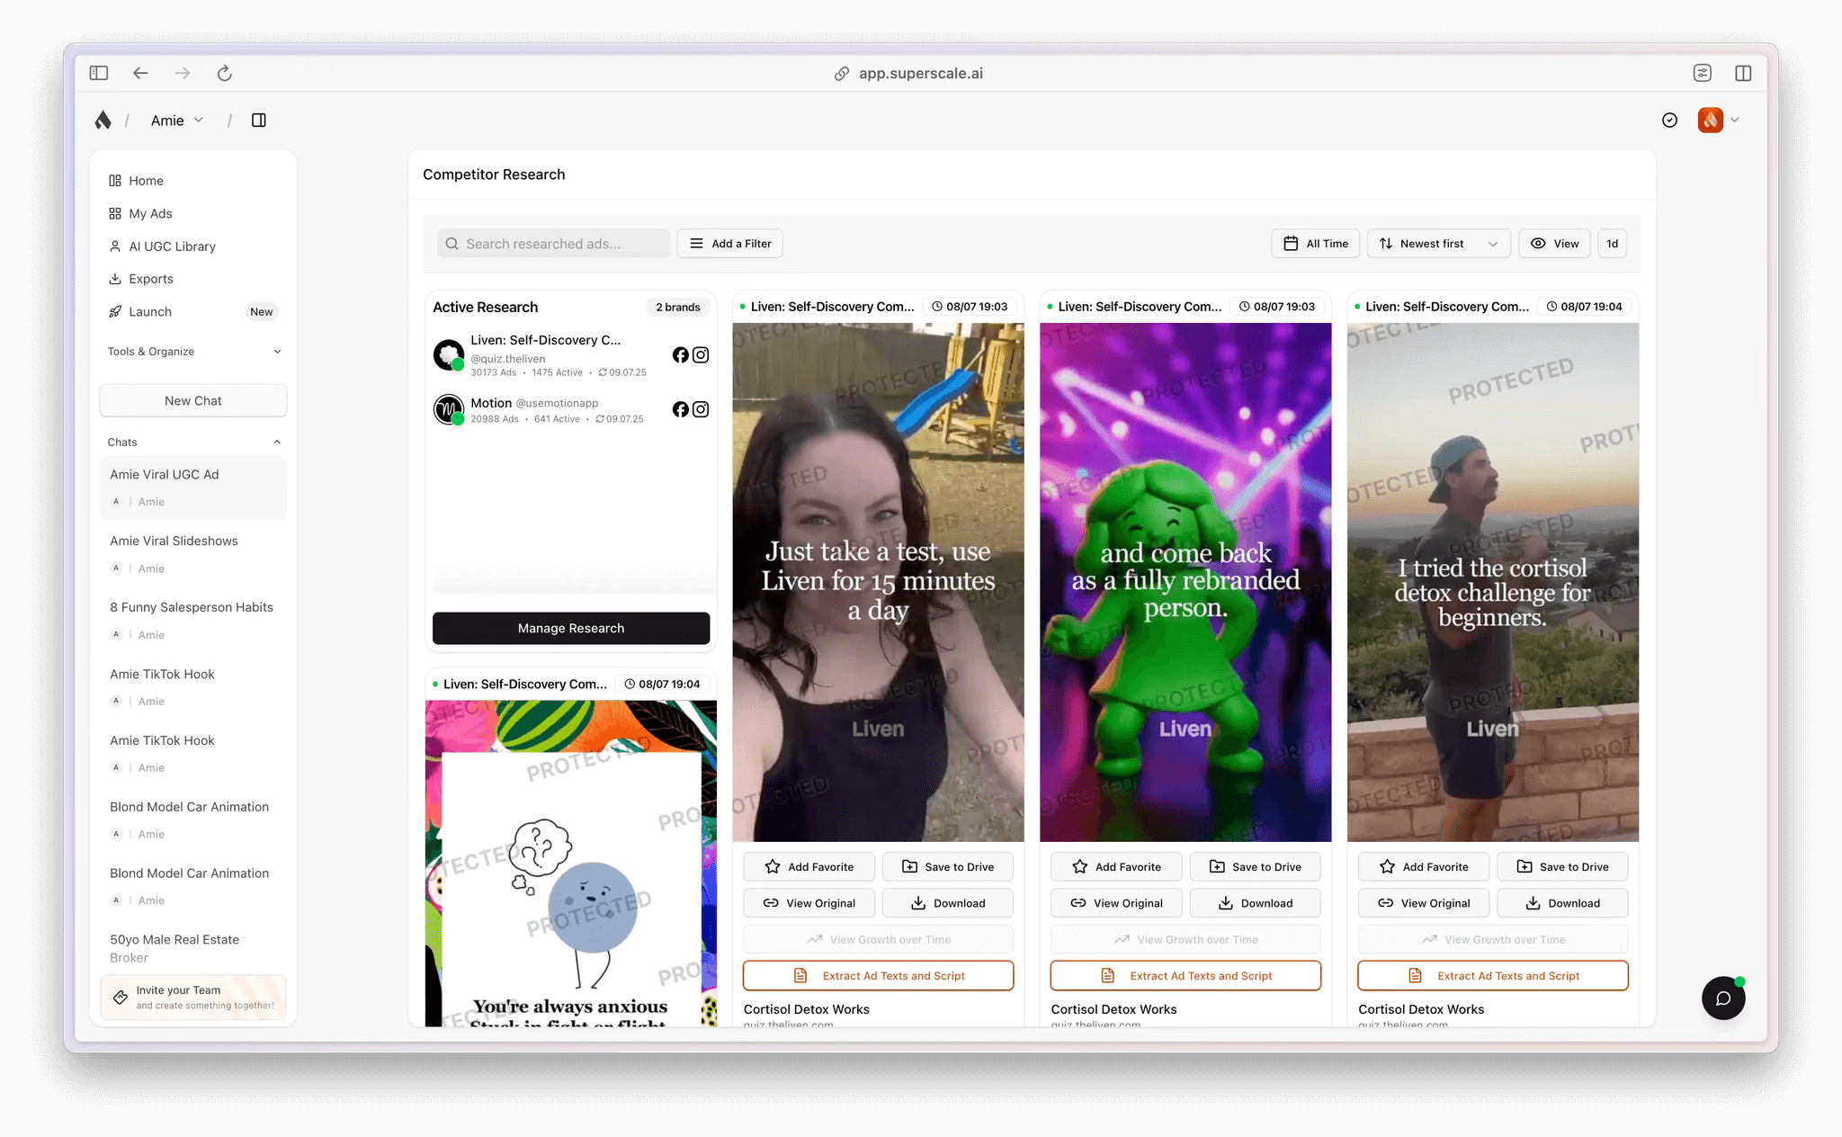Click the Facebook icon for the Motion brand
This screenshot has height=1137, width=1842.
(x=681, y=409)
